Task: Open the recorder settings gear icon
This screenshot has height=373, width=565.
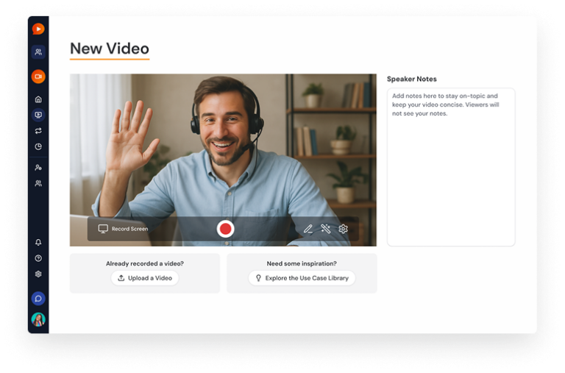Action: [344, 229]
